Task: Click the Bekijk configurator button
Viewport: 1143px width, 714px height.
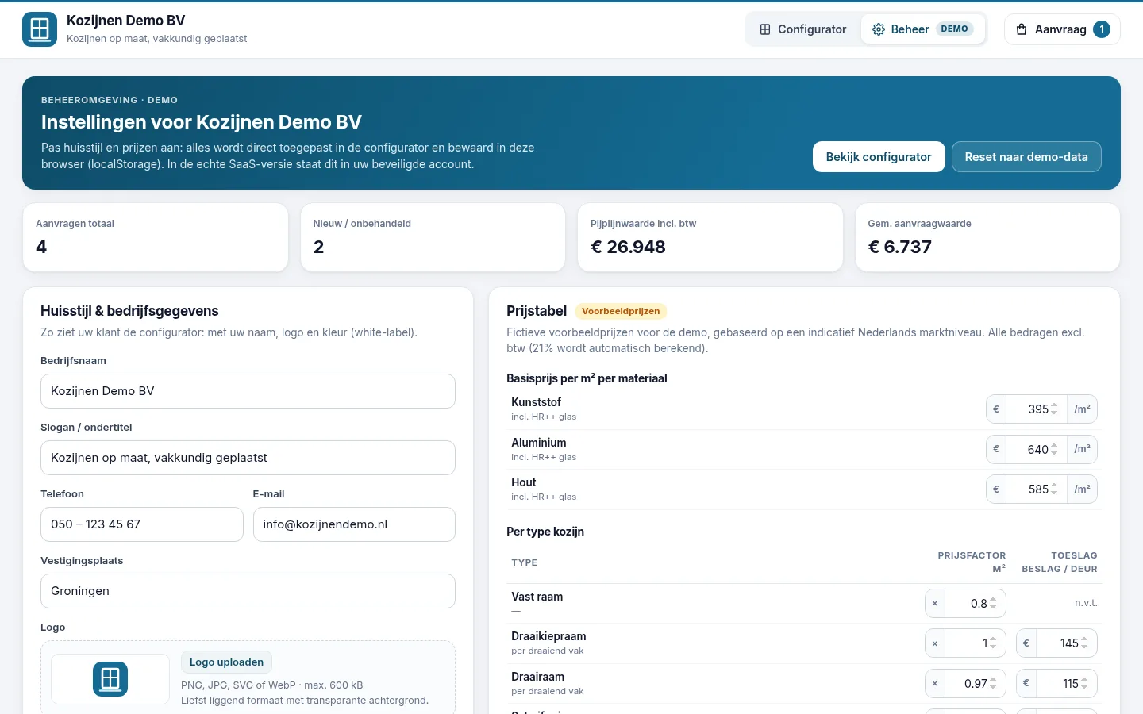Action: tap(879, 157)
